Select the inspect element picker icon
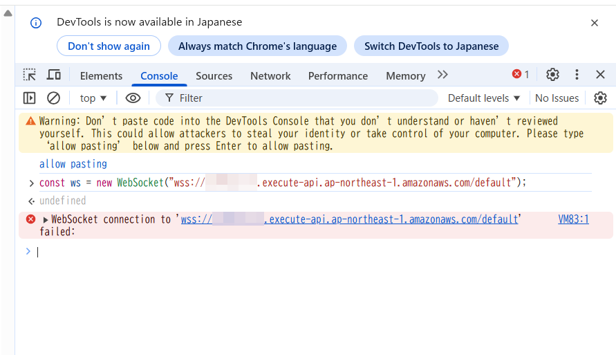 [30, 75]
